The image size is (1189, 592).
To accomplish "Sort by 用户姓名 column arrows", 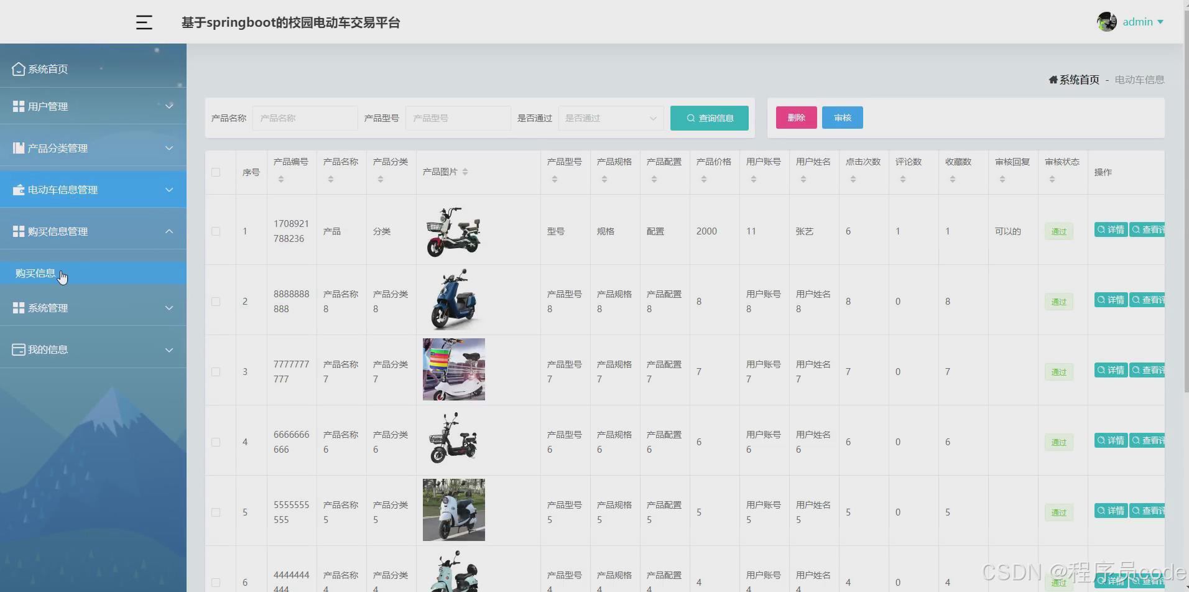I will pyautogui.click(x=803, y=180).
